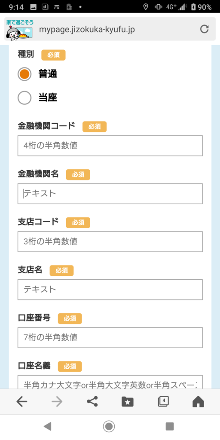
Task: Focus the 支店名 text field
Action: [110, 290]
